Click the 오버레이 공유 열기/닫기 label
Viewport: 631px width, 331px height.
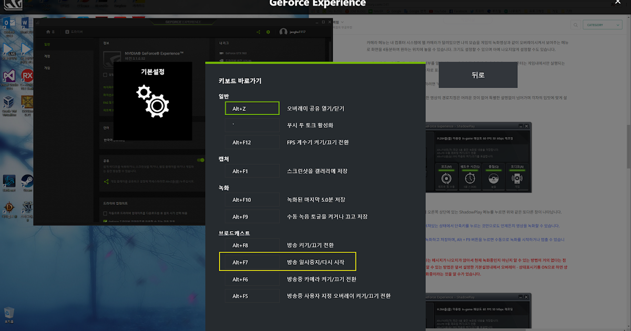(x=315, y=108)
